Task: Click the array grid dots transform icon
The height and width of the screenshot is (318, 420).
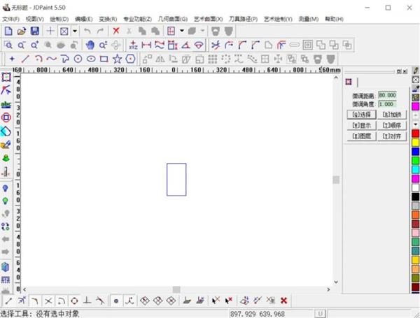Action: 213,59
